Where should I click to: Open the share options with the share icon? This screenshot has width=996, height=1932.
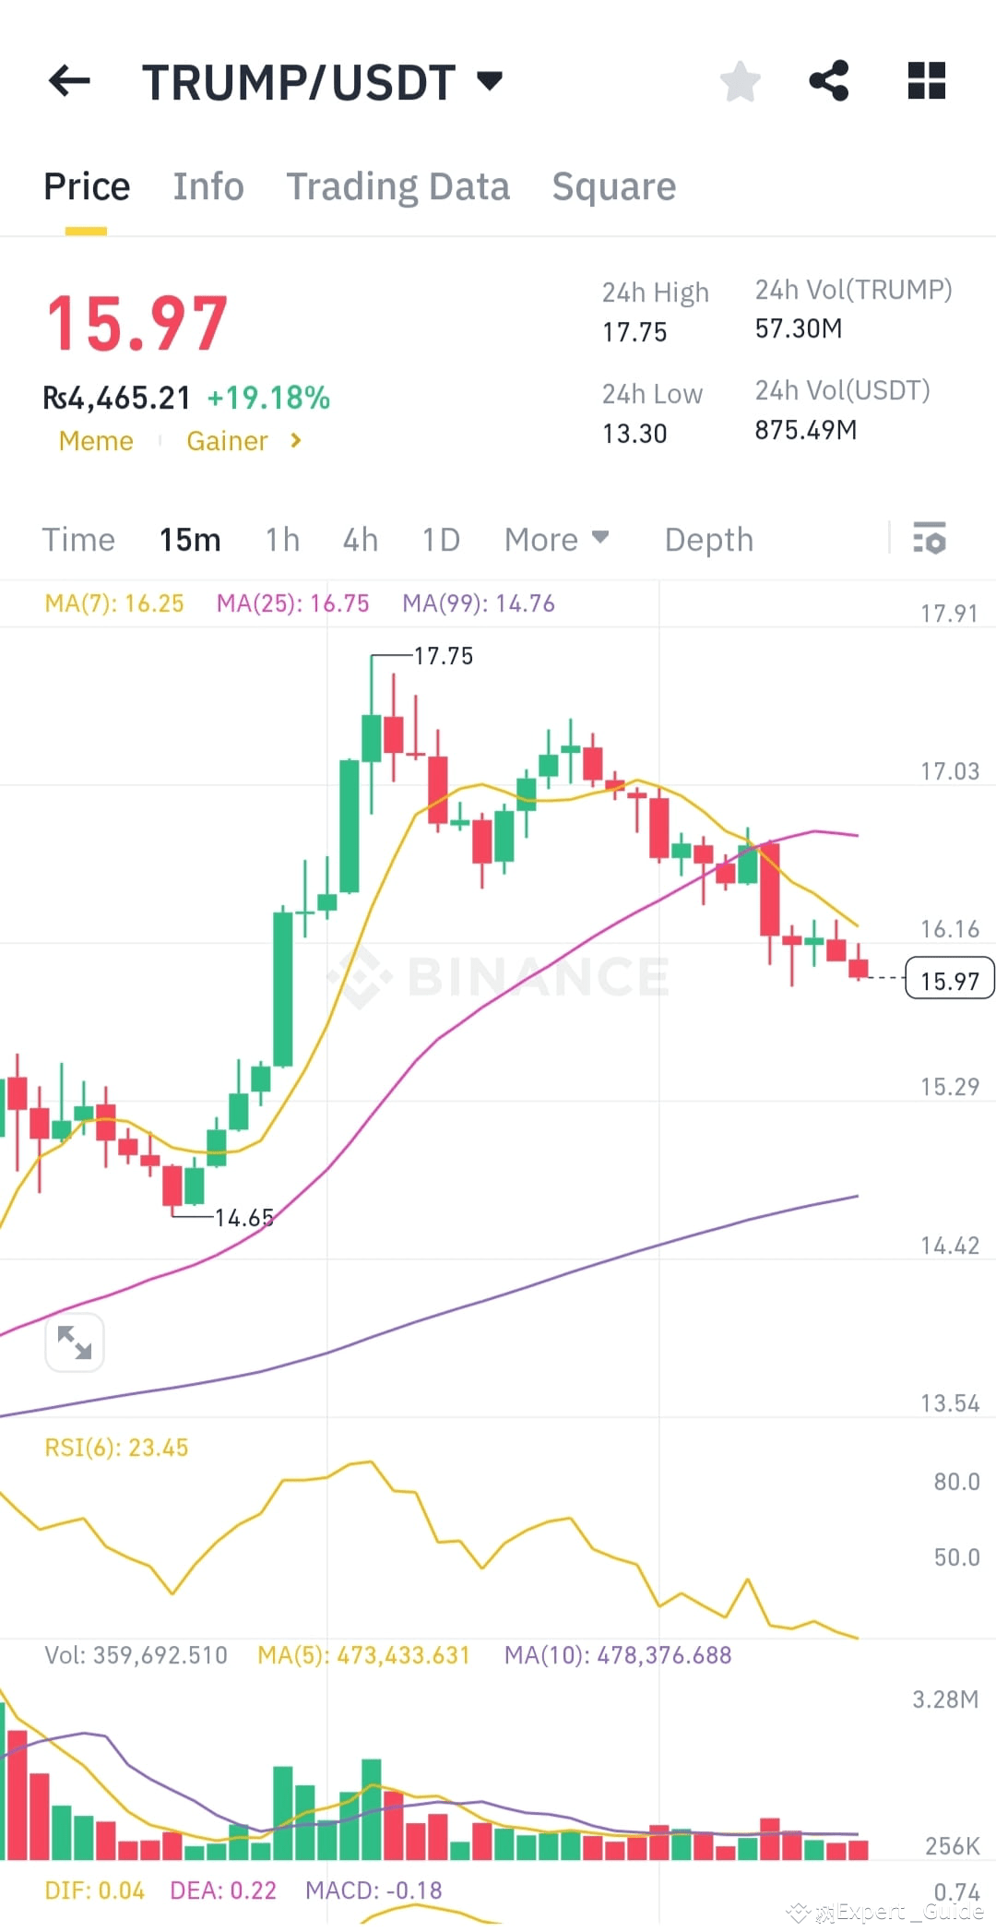(x=829, y=81)
